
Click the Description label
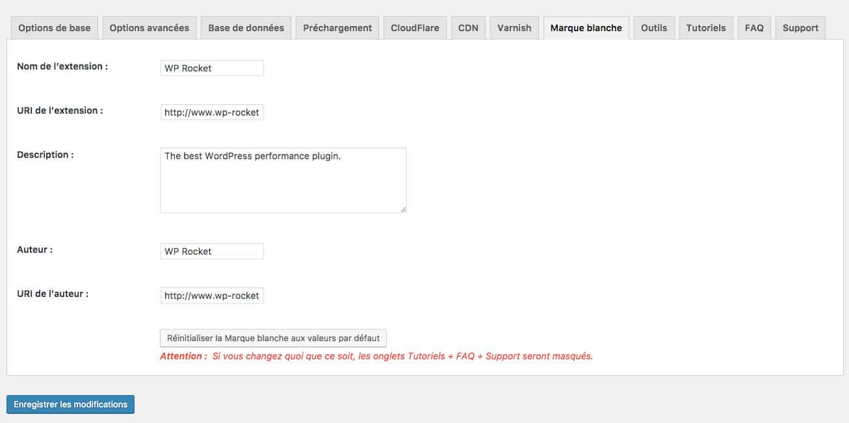[46, 155]
